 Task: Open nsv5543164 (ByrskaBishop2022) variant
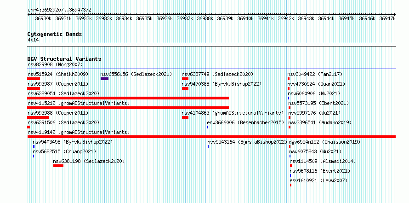pos(247,142)
